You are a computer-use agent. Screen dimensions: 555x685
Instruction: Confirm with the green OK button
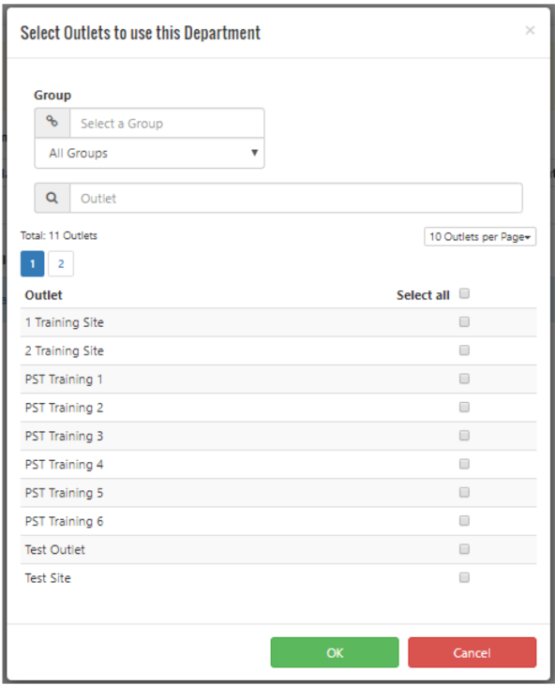pos(335,652)
